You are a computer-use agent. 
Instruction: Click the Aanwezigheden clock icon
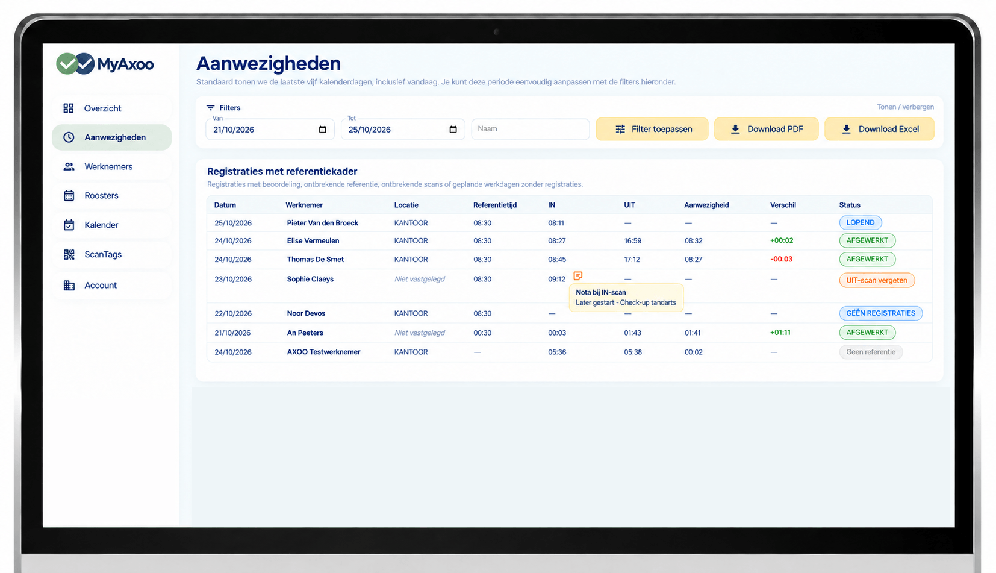click(69, 137)
